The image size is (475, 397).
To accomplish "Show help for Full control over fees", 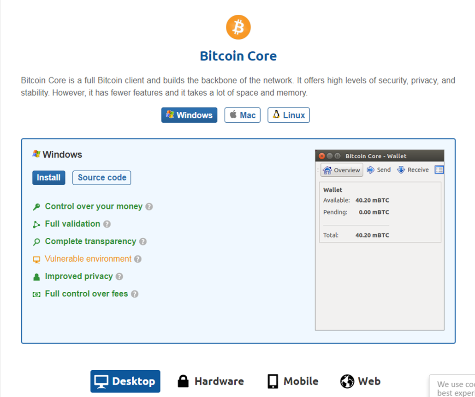I will [x=135, y=294].
